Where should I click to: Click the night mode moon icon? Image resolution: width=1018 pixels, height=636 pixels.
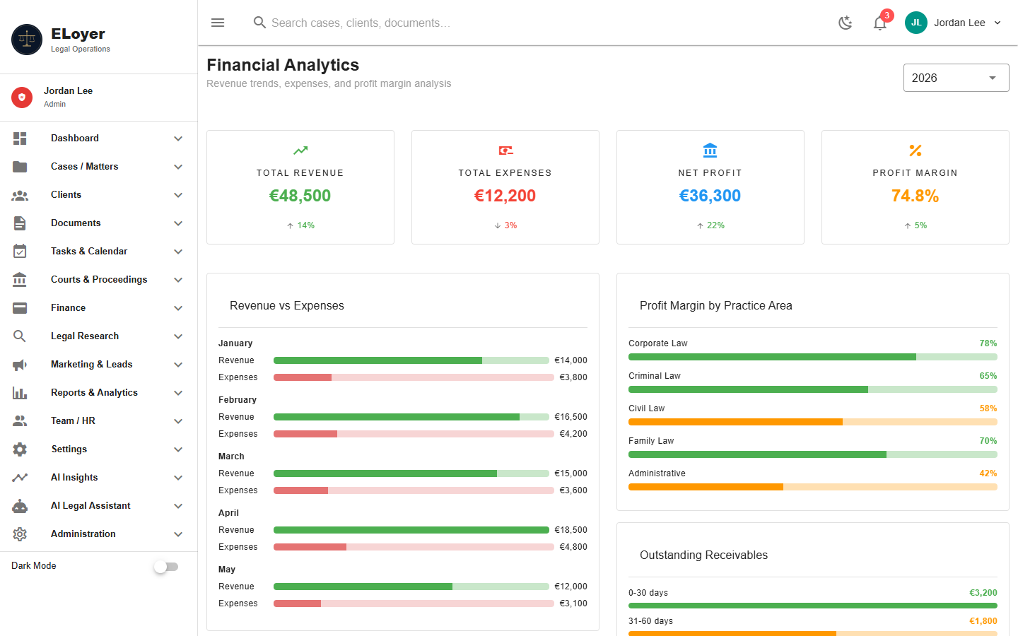click(x=846, y=23)
